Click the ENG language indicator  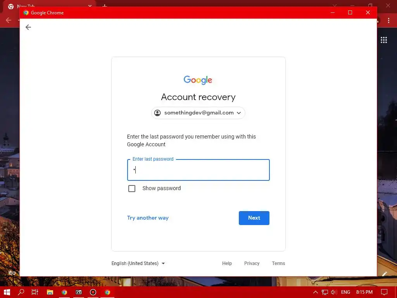[x=345, y=292]
